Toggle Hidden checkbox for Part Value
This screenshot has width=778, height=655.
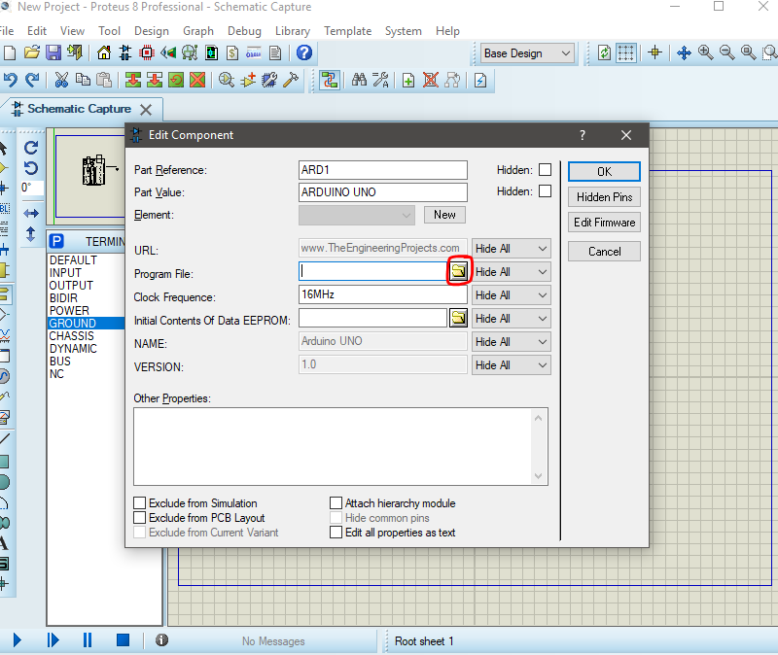click(545, 191)
